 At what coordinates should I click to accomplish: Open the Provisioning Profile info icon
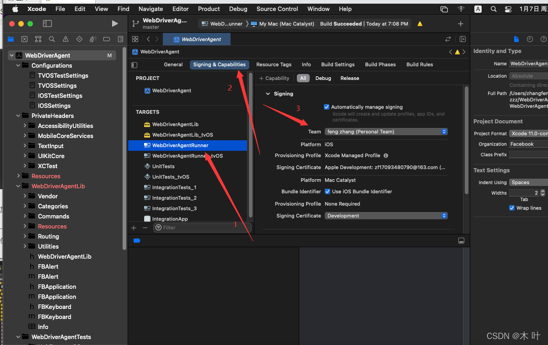point(386,155)
